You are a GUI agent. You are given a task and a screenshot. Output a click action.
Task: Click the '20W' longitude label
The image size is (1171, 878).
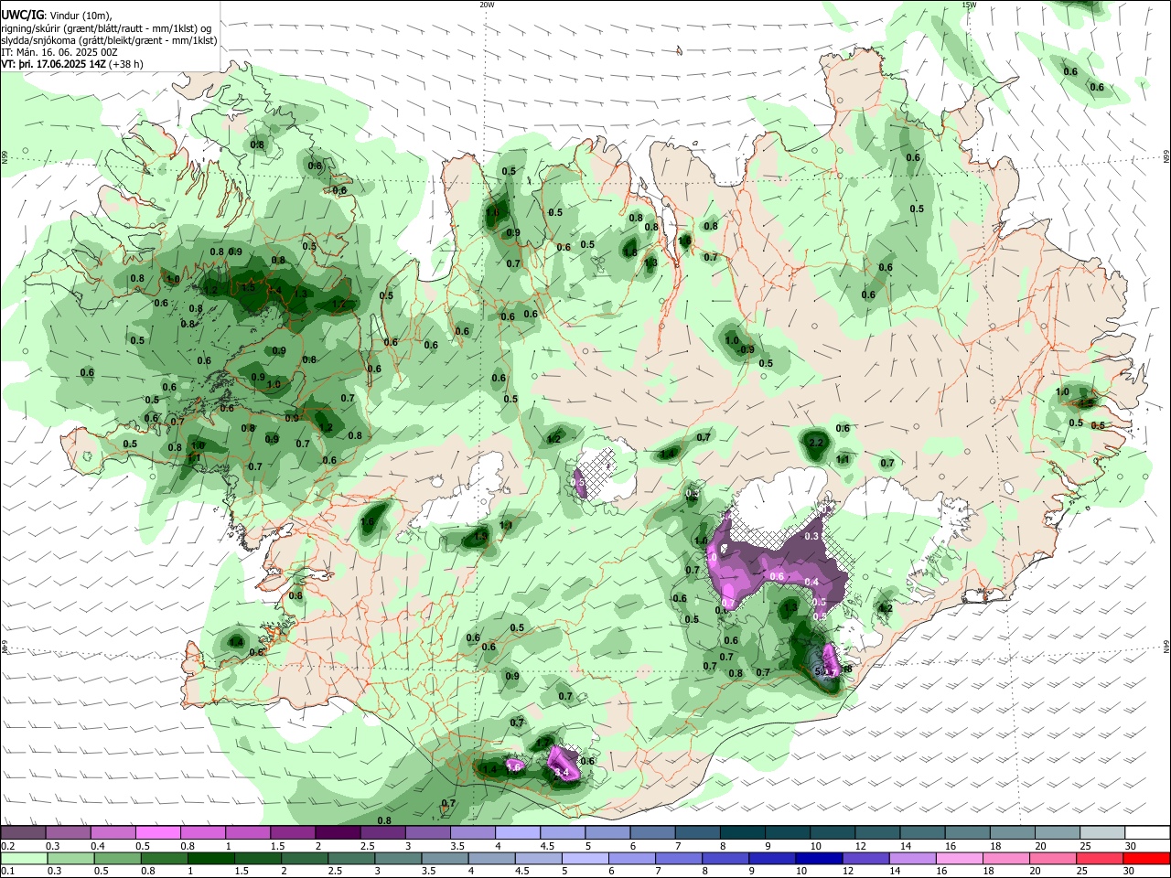point(487,5)
